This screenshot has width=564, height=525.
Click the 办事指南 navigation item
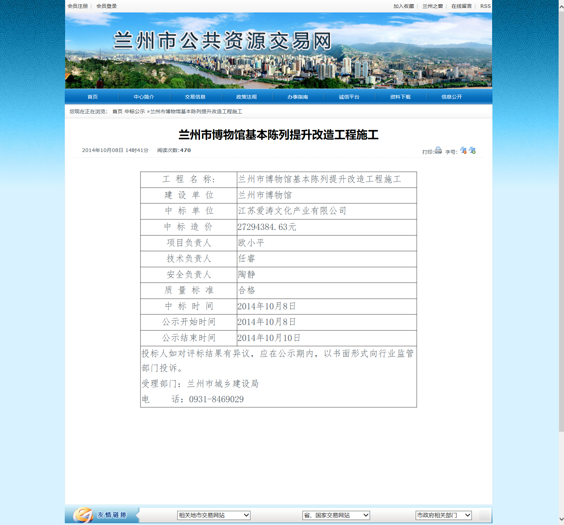coord(297,97)
